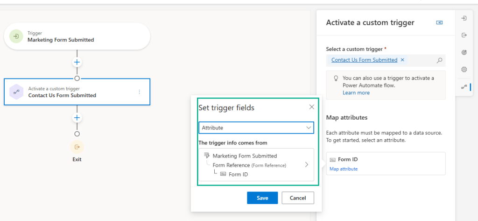Open the Attribute dropdown
Viewport: 478px width, 221px height.
256,128
